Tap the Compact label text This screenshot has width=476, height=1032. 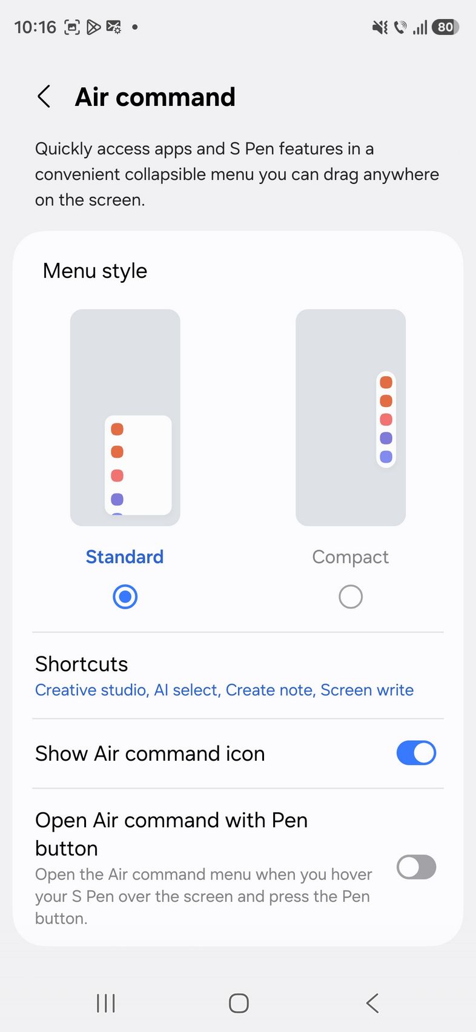point(351,557)
